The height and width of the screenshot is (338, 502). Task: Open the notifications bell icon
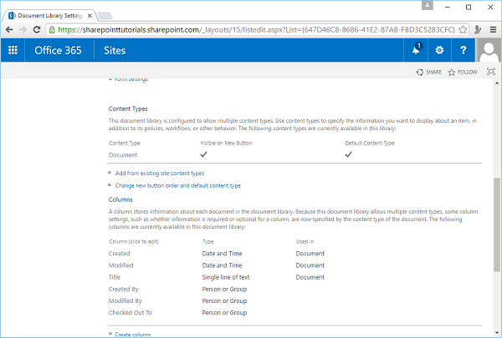pos(416,50)
